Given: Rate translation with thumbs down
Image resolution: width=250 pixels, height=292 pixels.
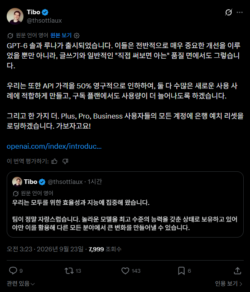Looking at the screenshot, I should (65, 161).
